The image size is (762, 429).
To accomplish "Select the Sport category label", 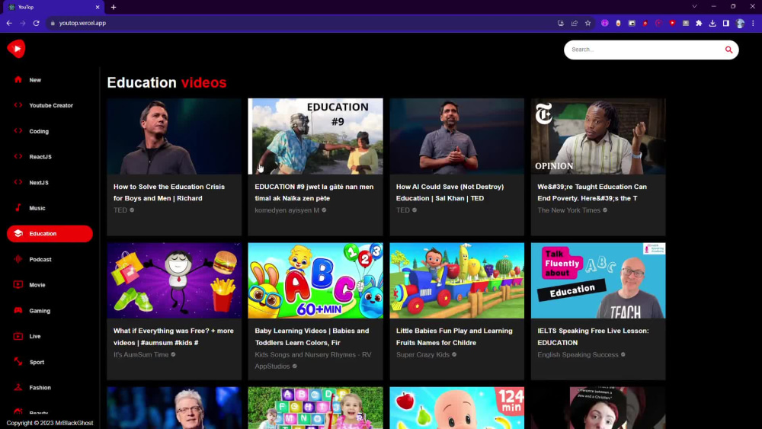I will (x=37, y=362).
